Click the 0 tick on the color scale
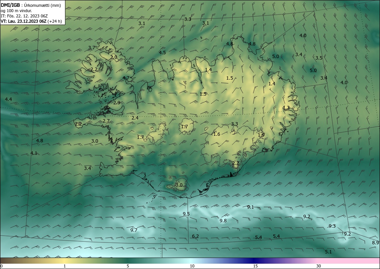Image resolution: width=380 pixels, height=269 pixels. tap(2, 266)
